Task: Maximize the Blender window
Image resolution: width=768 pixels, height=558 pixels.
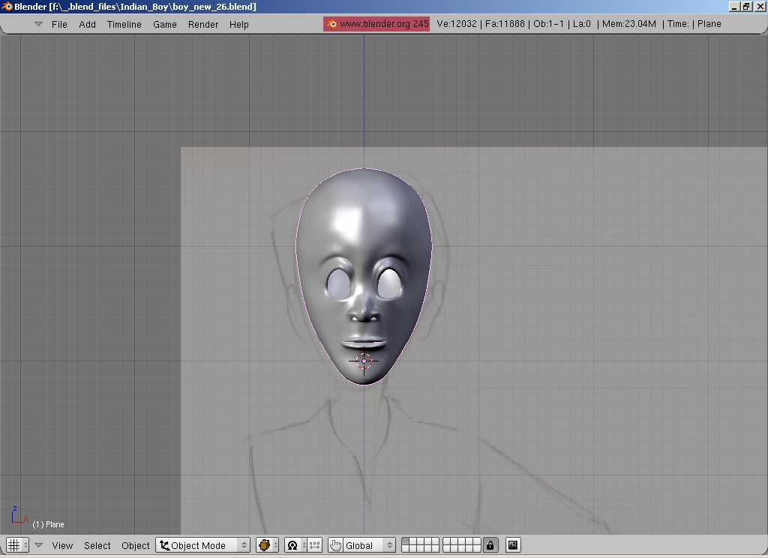Action: [x=746, y=6]
